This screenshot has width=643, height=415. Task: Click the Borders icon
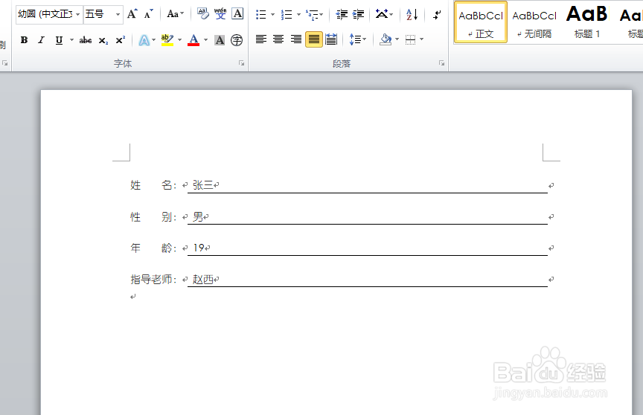tap(410, 39)
